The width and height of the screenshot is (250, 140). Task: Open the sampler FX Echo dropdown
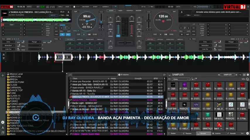pos(181,79)
